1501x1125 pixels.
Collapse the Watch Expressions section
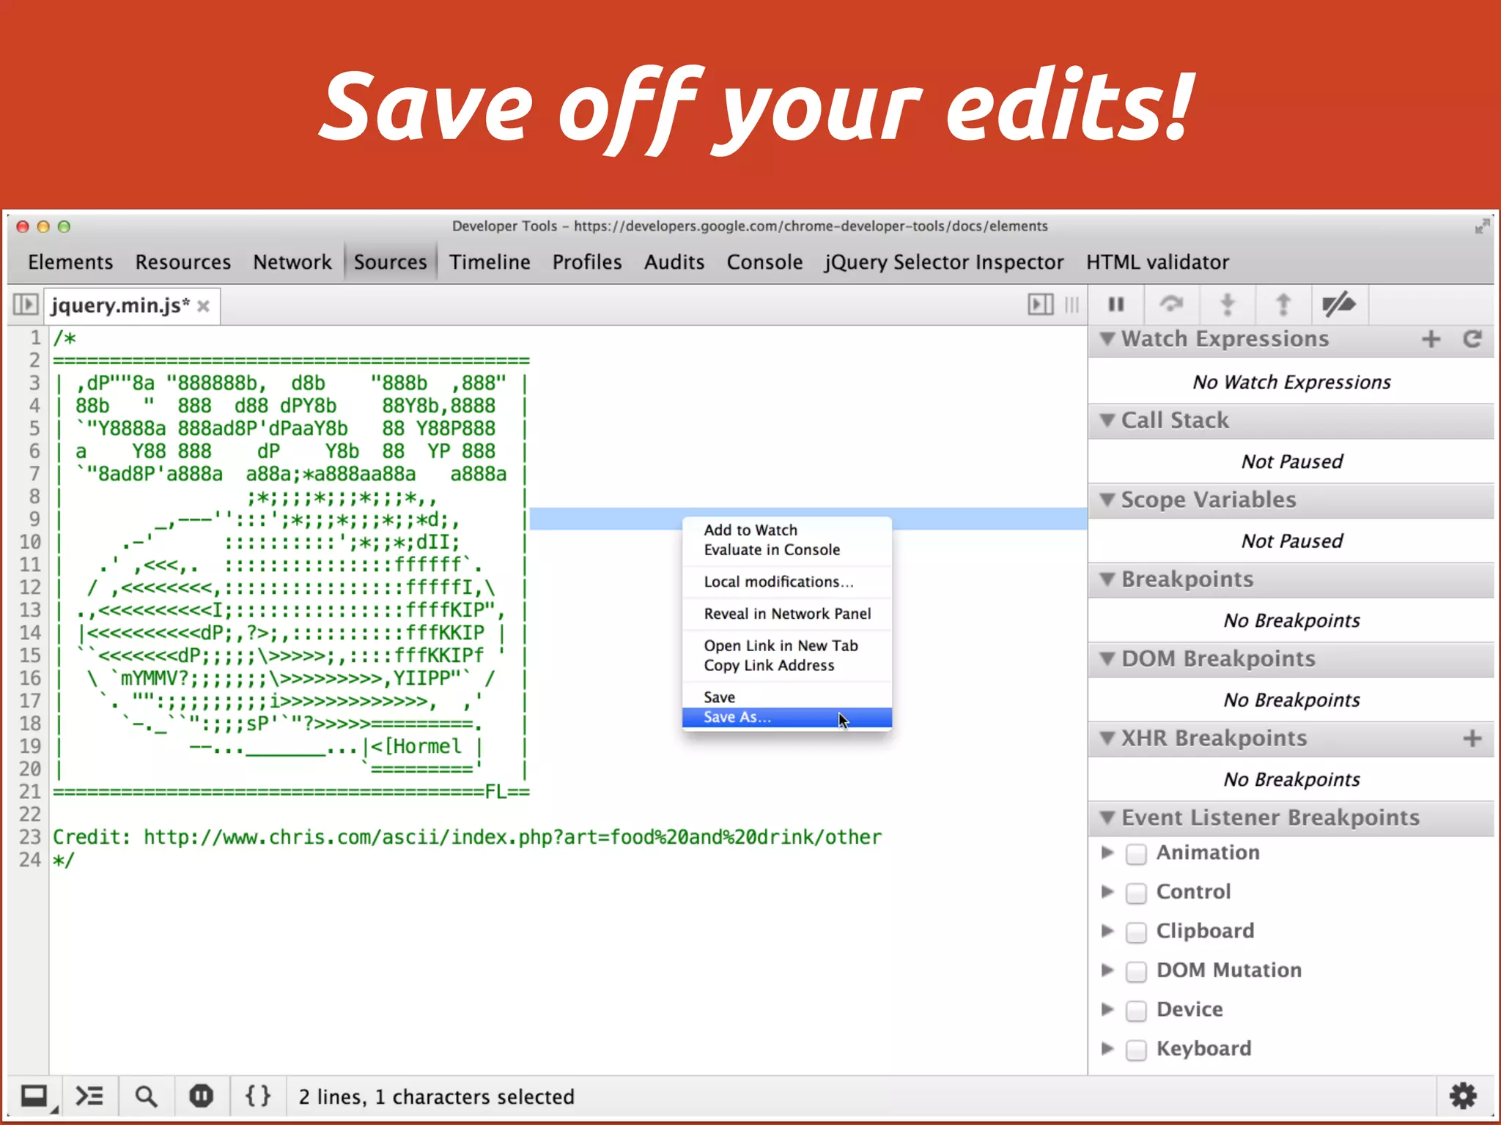click(1107, 339)
